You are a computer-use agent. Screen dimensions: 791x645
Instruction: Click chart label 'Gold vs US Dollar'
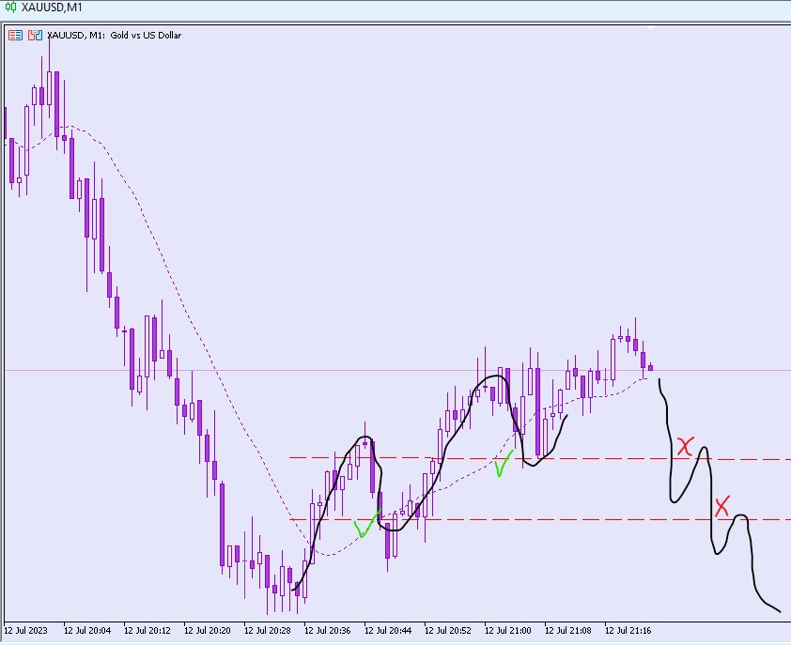click(x=146, y=36)
